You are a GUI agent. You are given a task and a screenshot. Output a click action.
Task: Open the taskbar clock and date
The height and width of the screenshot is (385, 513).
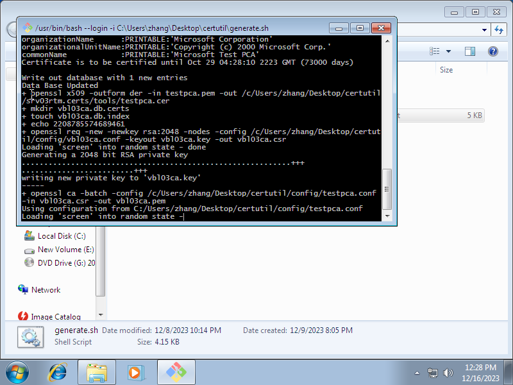click(x=480, y=373)
